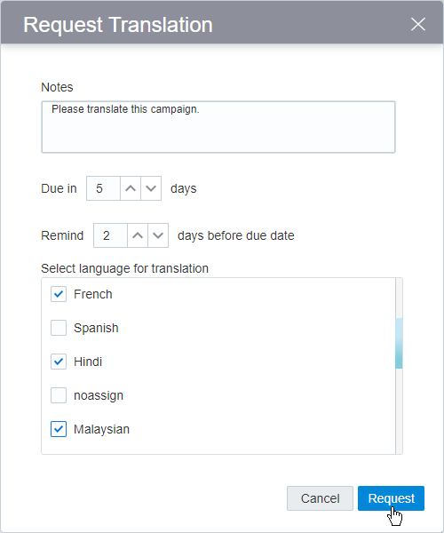The height and width of the screenshot is (533, 444).
Task: Uncheck the Hindi language checkbox
Action: (59, 362)
